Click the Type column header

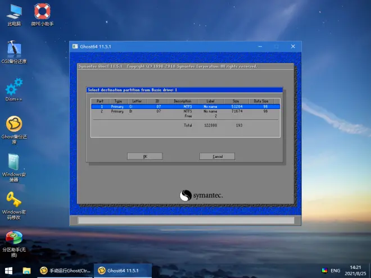(118, 101)
